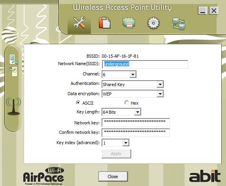Viewport: 226px width, 186px height.
Task: Click the Confirm network key field
Action: [x=136, y=133]
